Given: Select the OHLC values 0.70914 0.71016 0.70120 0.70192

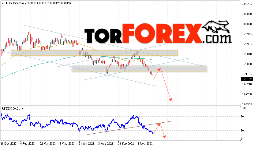Looking at the screenshot, I should pos(50,3).
